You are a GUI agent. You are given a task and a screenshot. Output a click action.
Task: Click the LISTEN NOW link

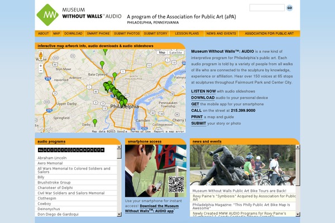[x=203, y=91]
